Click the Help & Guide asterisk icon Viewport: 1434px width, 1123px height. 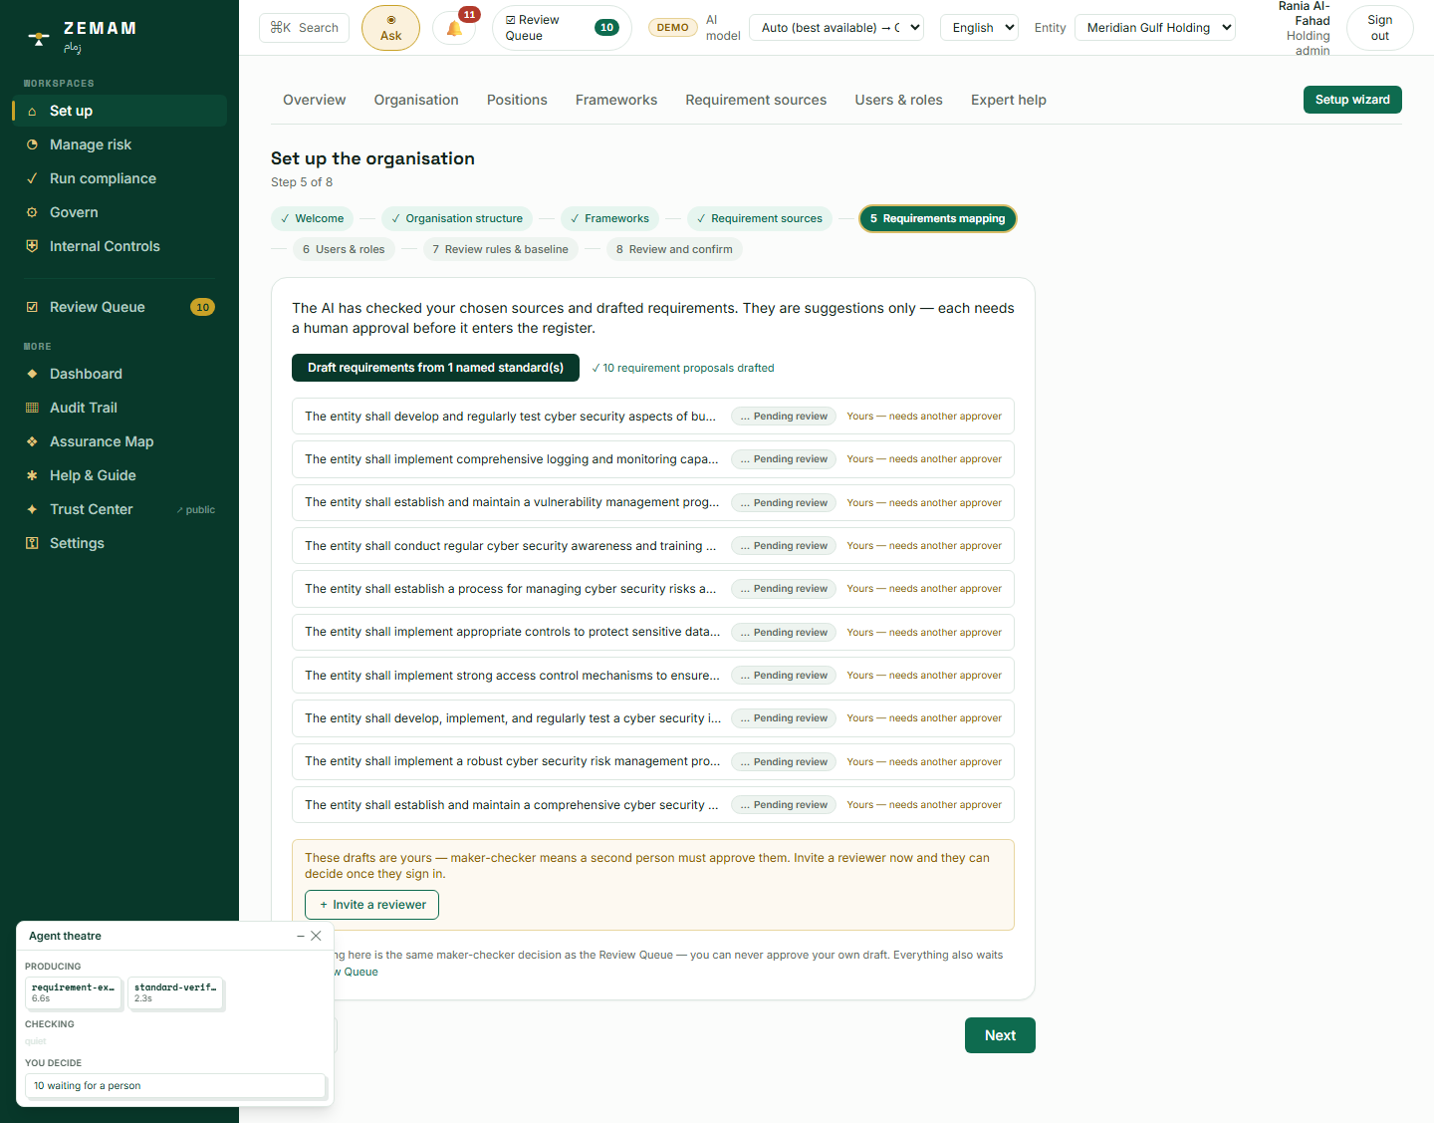click(x=32, y=475)
